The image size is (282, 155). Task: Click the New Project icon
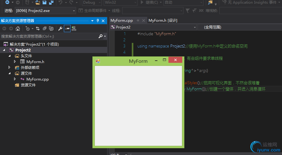click(27, 2)
